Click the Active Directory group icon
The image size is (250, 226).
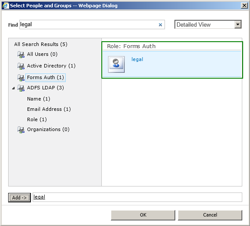point(21,66)
